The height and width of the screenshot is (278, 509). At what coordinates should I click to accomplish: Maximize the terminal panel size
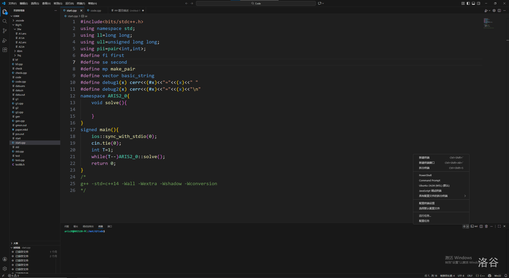pyautogui.click(x=499, y=226)
